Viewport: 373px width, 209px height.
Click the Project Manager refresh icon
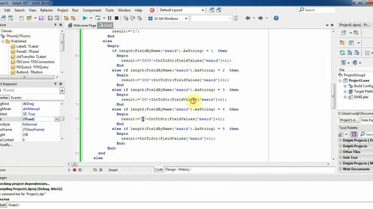click(x=342, y=53)
